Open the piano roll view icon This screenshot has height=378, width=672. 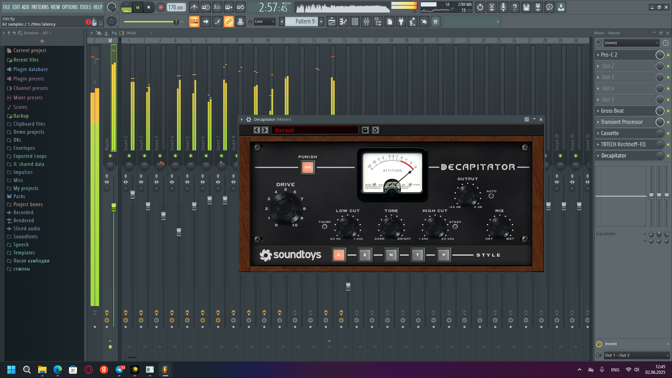tap(343, 22)
